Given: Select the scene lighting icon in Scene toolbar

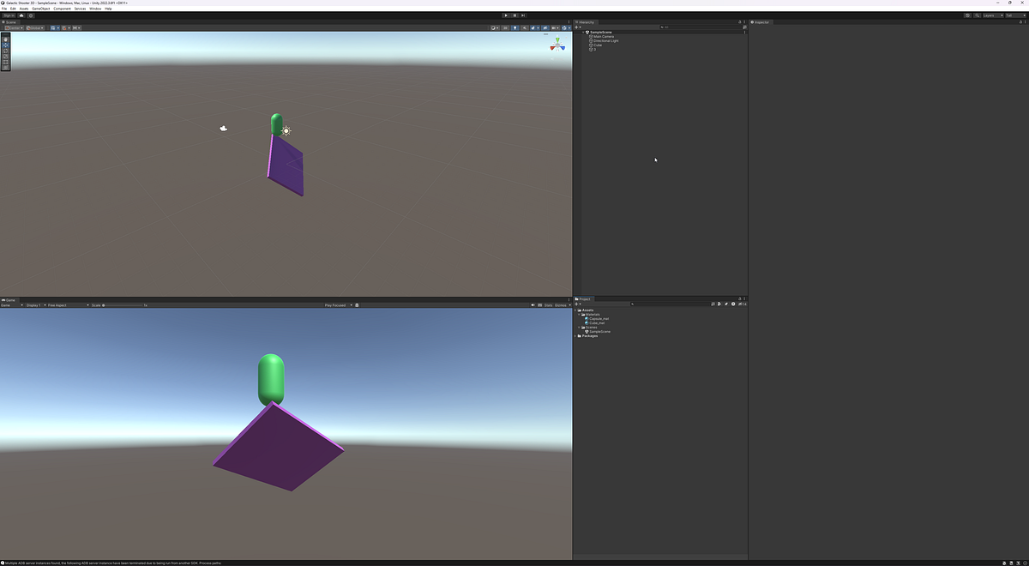Looking at the screenshot, I should point(514,28).
